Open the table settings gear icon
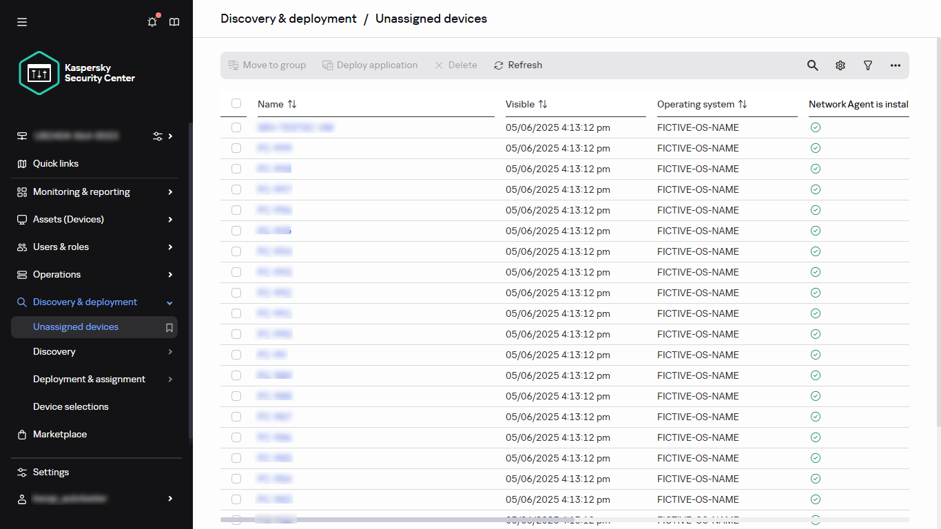Screen dimensions: 941x529 pyautogui.click(x=840, y=65)
